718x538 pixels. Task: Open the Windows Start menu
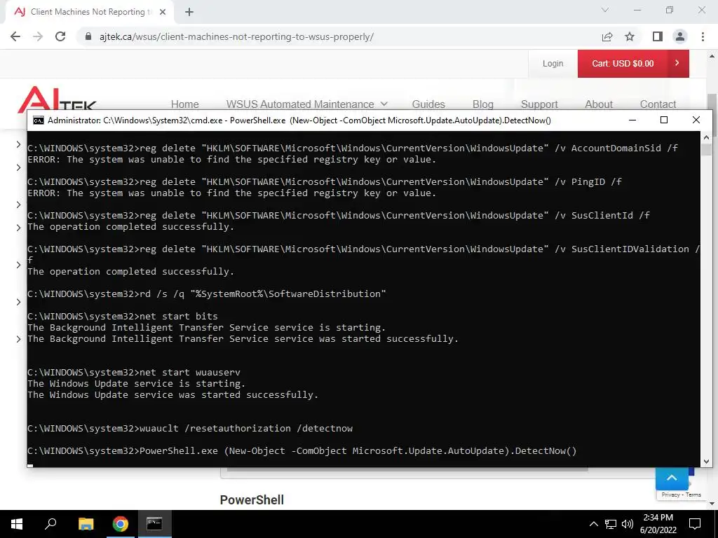click(x=17, y=524)
